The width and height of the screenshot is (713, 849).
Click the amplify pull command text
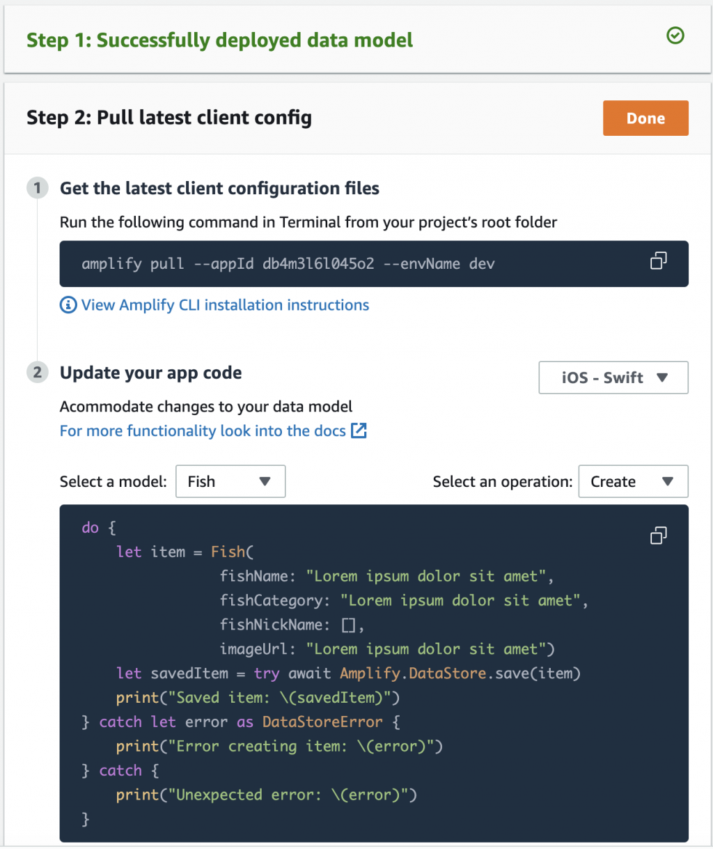pos(288,264)
